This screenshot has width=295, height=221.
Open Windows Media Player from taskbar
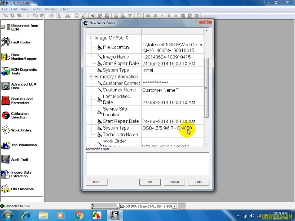click(61, 215)
